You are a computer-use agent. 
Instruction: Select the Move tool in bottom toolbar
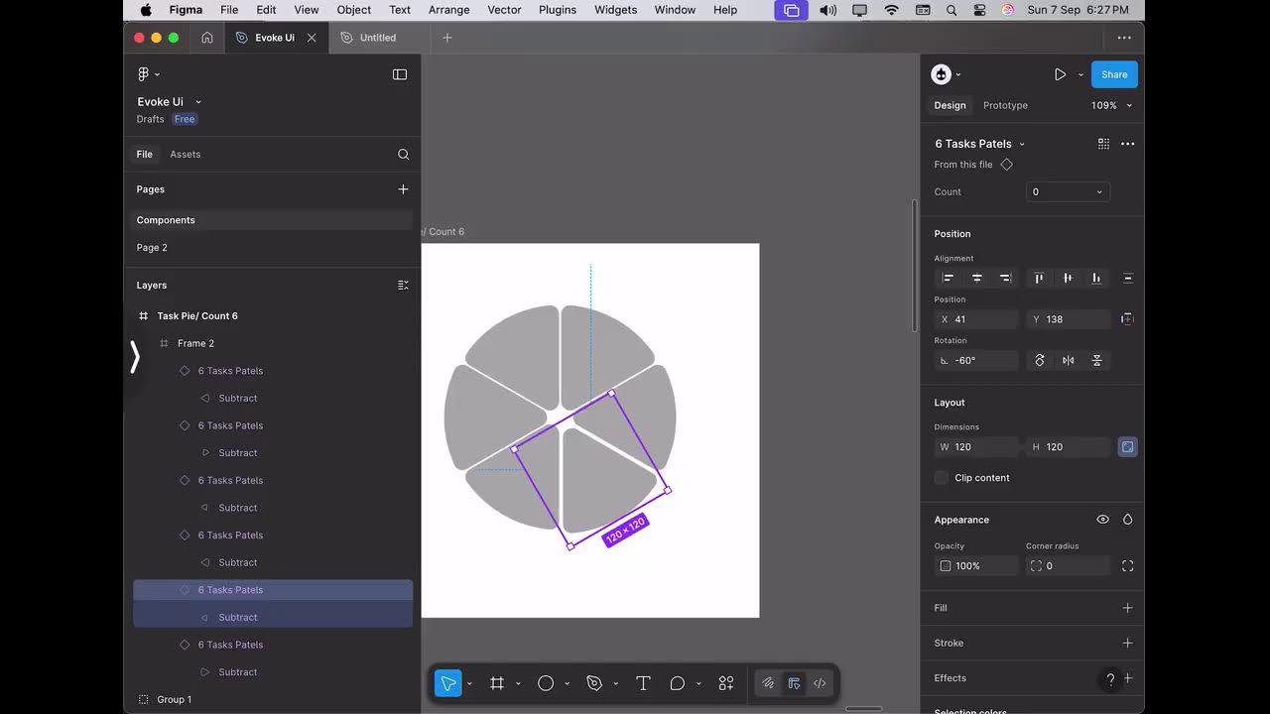tap(448, 683)
